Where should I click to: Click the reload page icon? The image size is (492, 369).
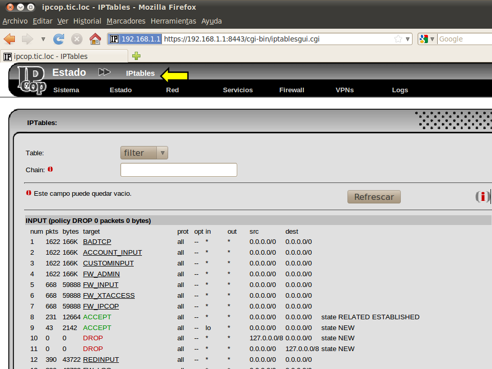tap(59, 39)
